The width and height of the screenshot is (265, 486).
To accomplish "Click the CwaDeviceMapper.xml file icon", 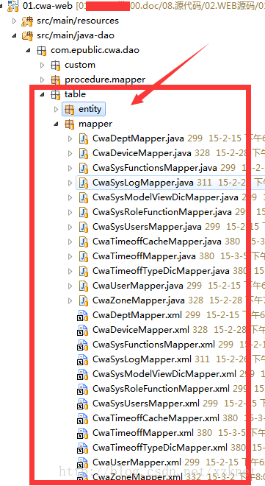I will pos(82,331).
